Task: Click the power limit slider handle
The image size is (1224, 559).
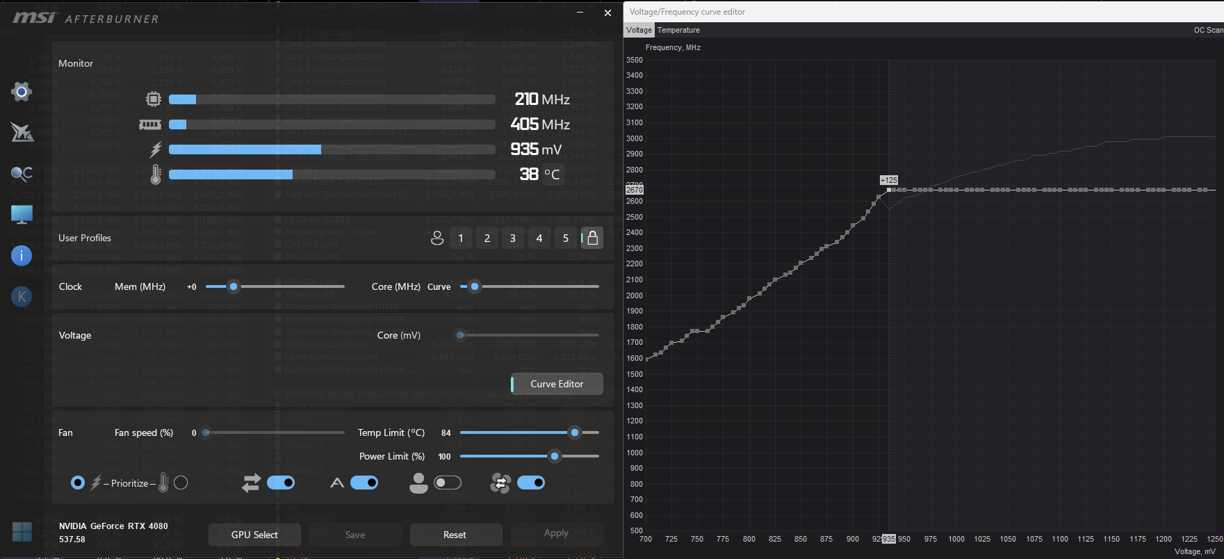Action: pyautogui.click(x=554, y=456)
